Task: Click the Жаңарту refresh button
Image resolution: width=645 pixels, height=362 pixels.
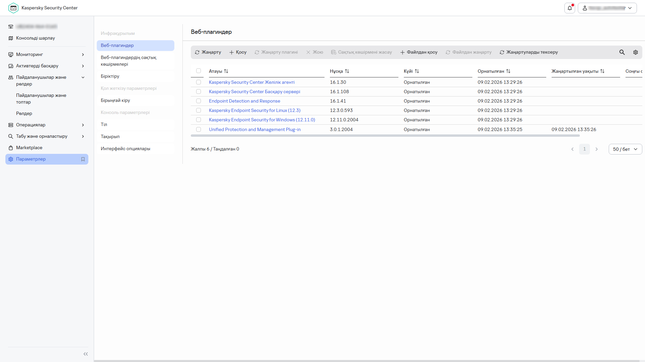Action: 208,52
